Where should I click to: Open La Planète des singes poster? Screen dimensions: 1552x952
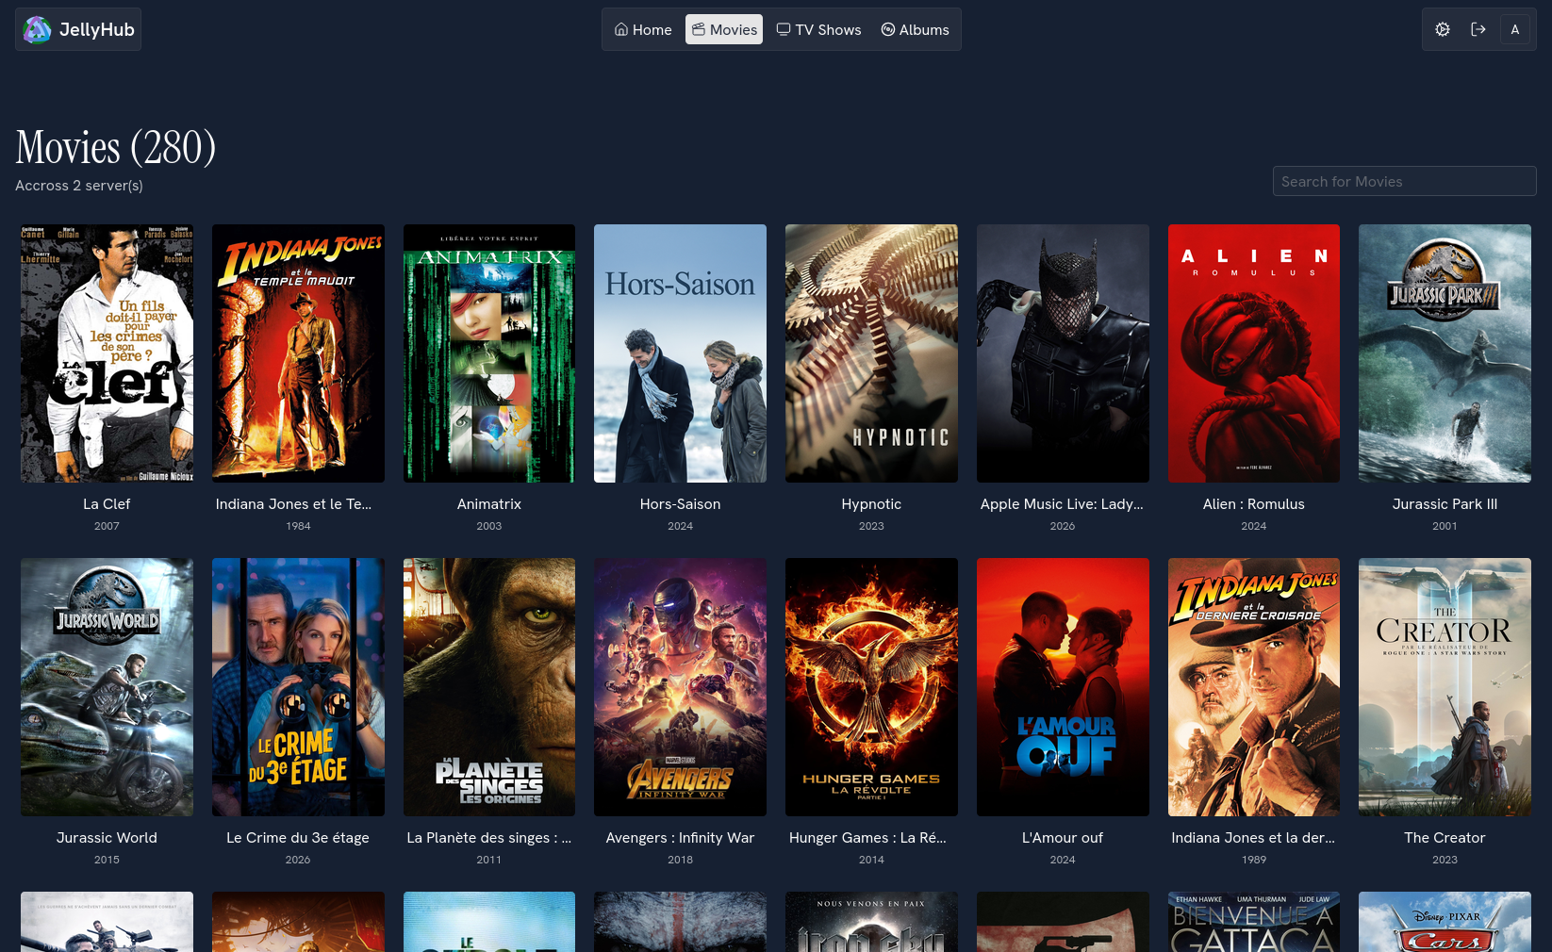pyautogui.click(x=489, y=687)
